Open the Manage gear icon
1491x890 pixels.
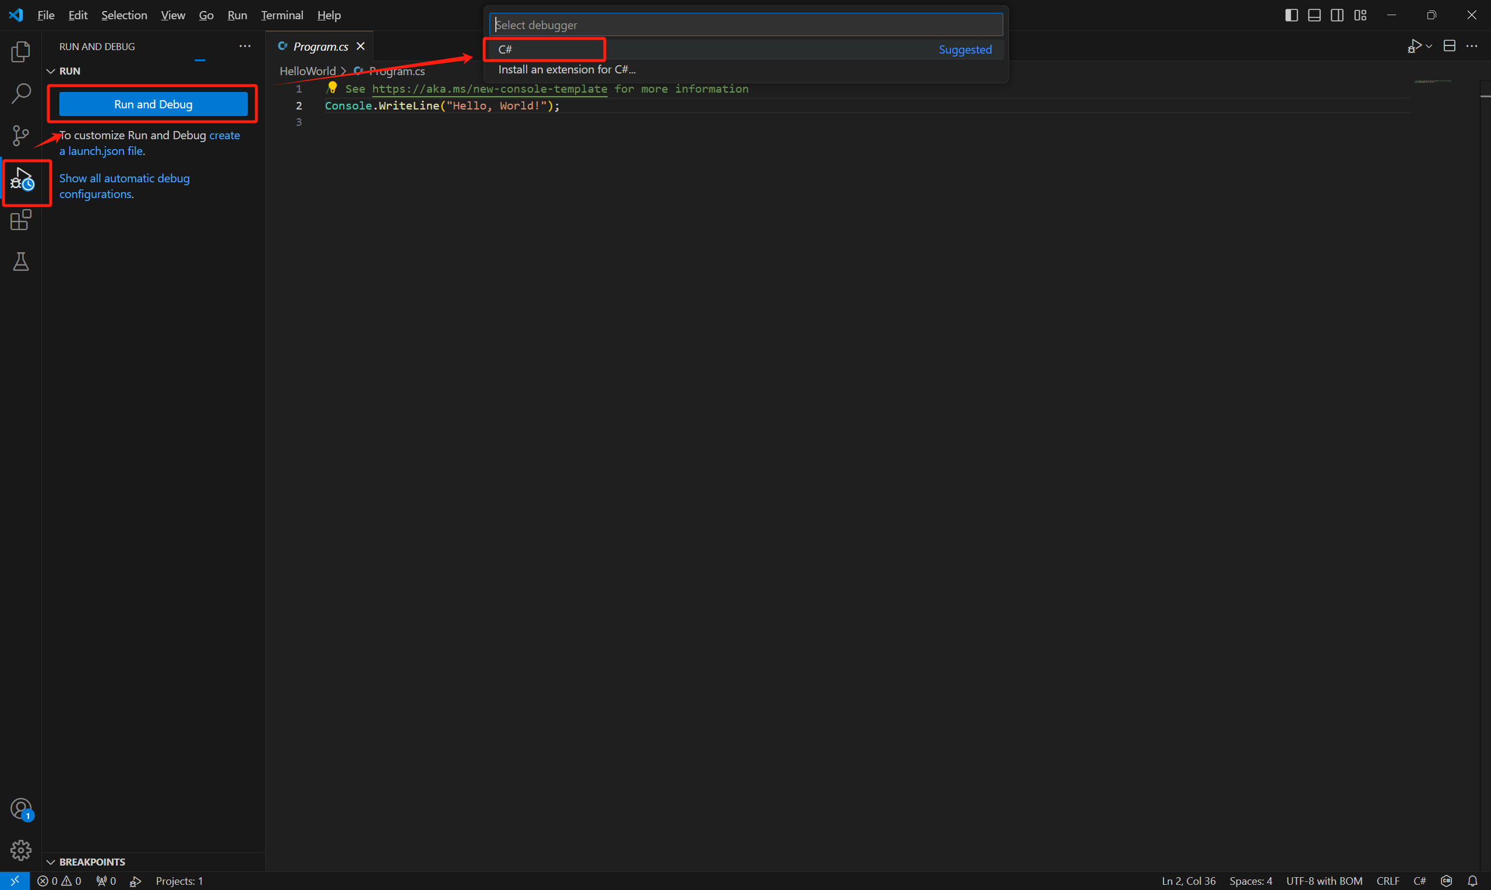20,850
